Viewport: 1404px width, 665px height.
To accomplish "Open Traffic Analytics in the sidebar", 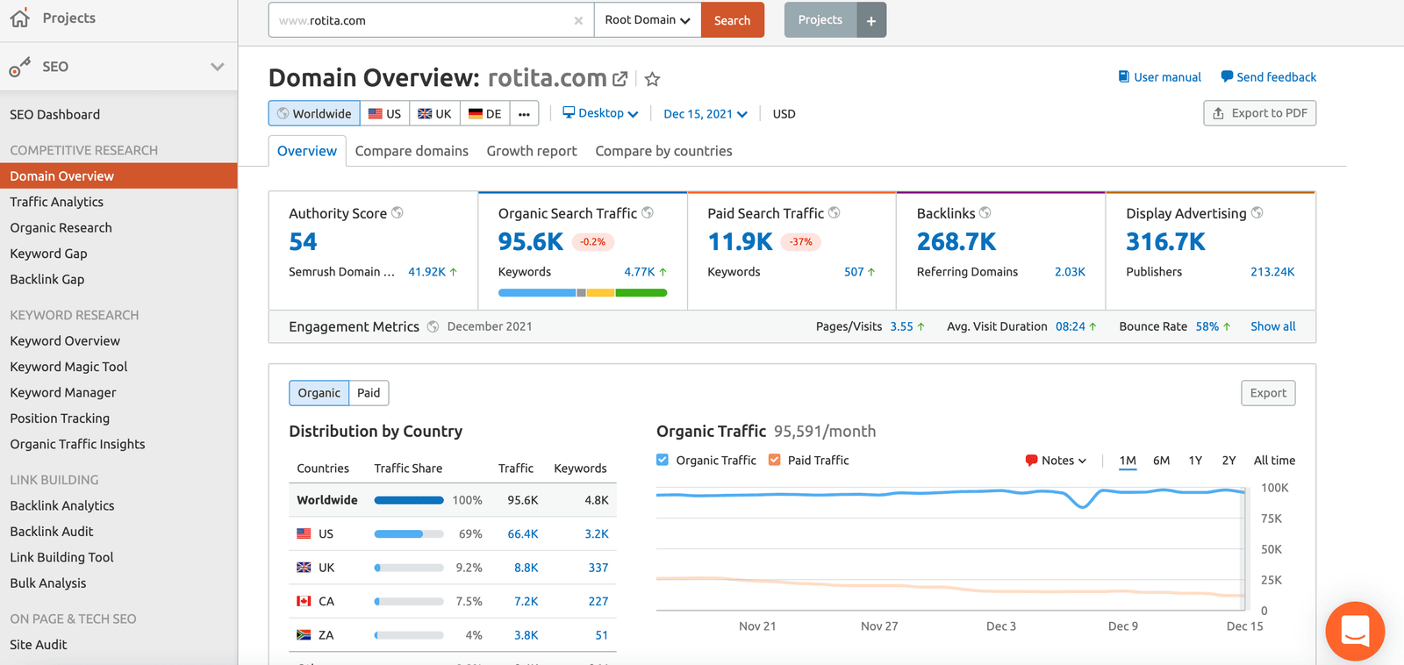I will [x=57, y=202].
